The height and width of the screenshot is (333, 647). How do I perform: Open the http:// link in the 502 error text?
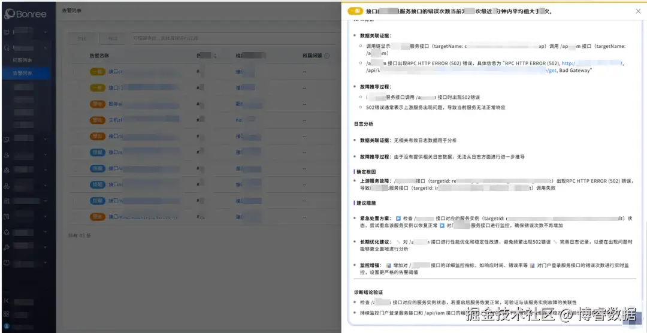click(592, 63)
